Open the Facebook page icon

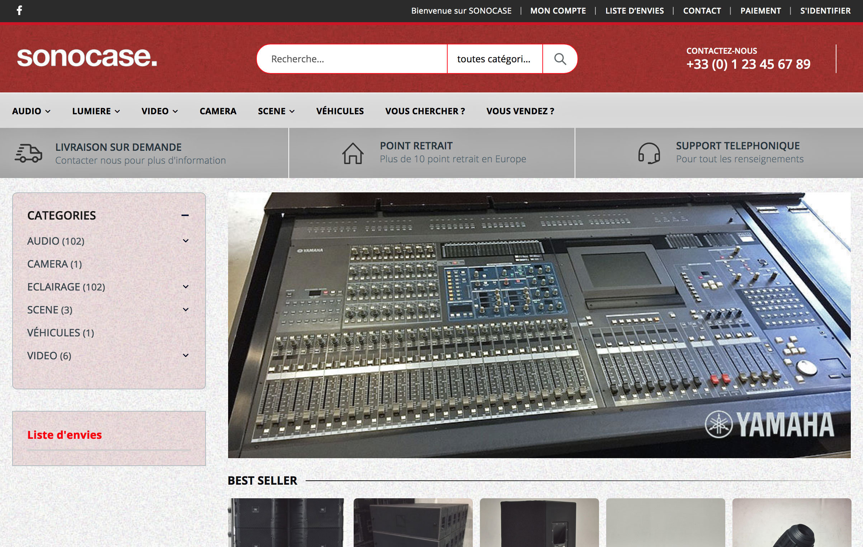(19, 10)
